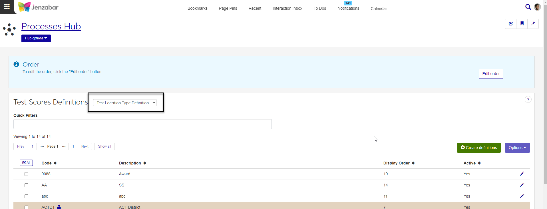Viewport: 547px width, 209px height.
Task: Click the to-do check icon button
Action: [511, 24]
